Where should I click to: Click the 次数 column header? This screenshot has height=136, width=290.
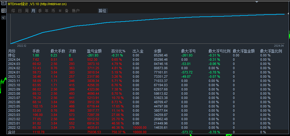72,51
